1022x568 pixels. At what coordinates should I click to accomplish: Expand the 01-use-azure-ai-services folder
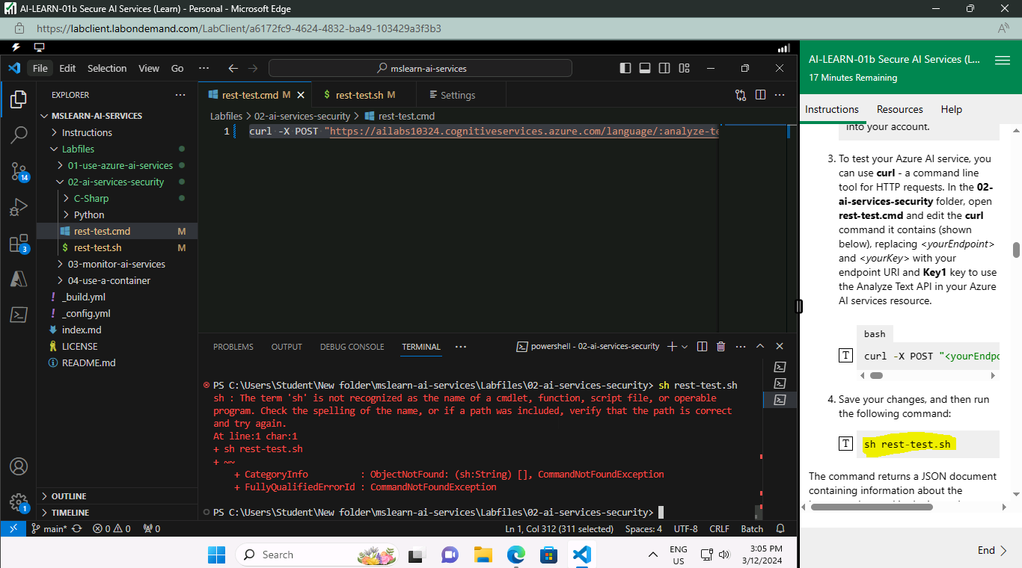117,165
